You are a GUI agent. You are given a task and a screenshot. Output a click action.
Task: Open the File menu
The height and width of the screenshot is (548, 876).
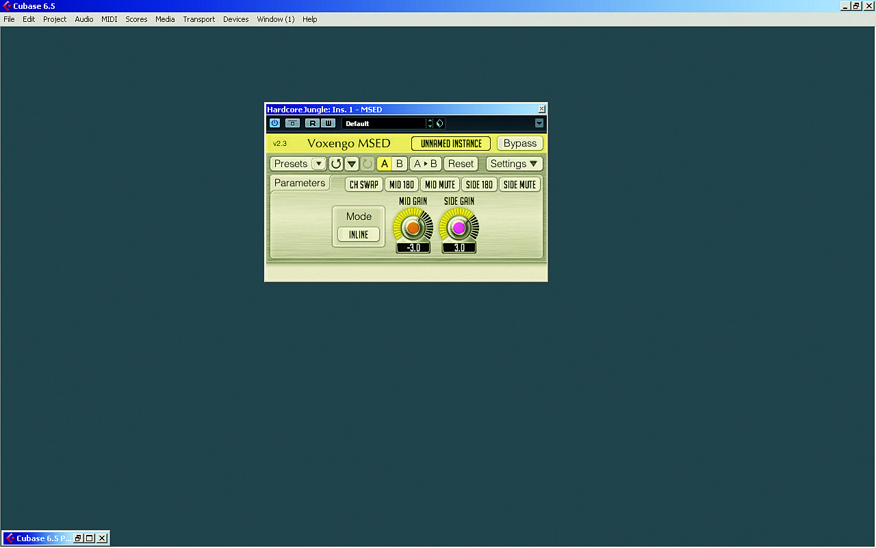(x=9, y=19)
